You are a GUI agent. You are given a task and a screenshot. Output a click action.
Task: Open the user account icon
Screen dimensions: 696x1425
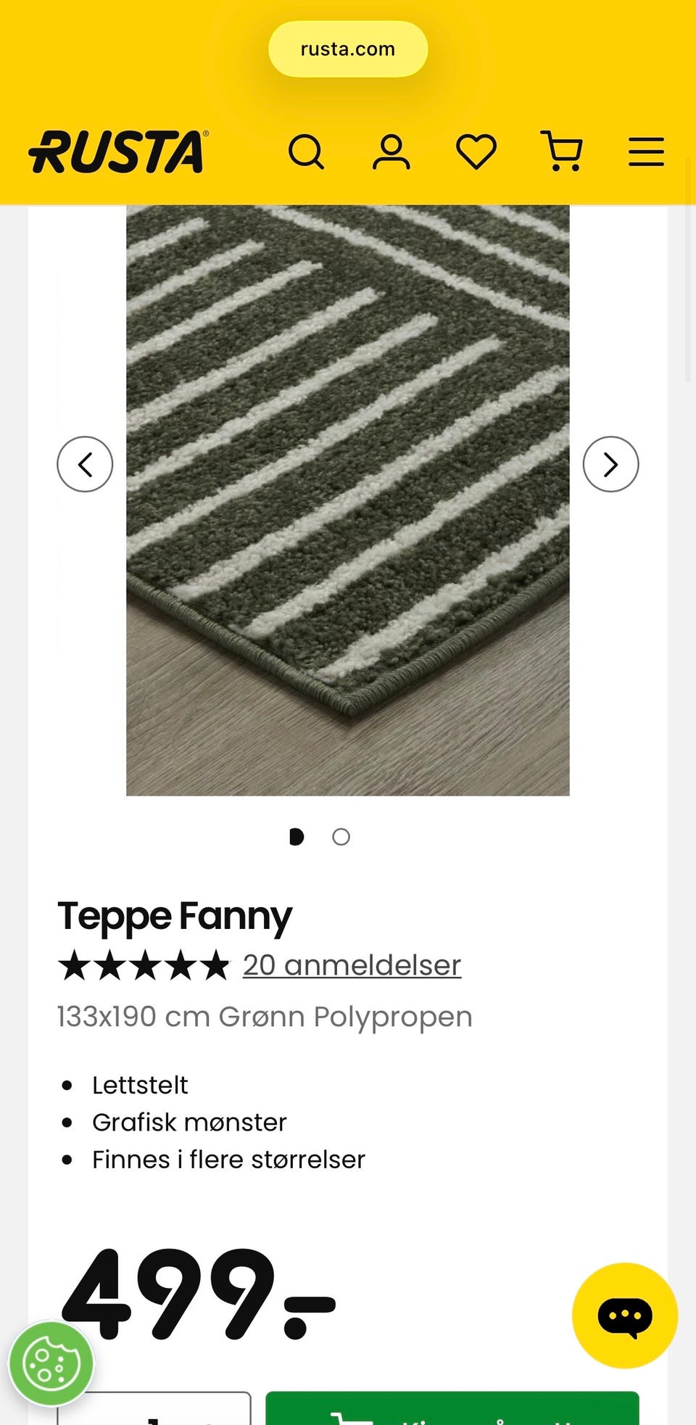[391, 152]
